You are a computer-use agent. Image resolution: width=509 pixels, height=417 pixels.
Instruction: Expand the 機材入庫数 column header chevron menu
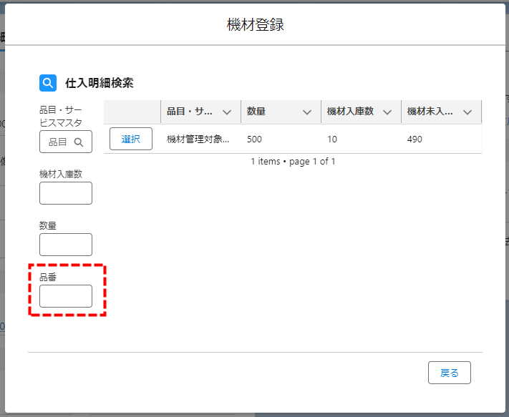point(387,112)
